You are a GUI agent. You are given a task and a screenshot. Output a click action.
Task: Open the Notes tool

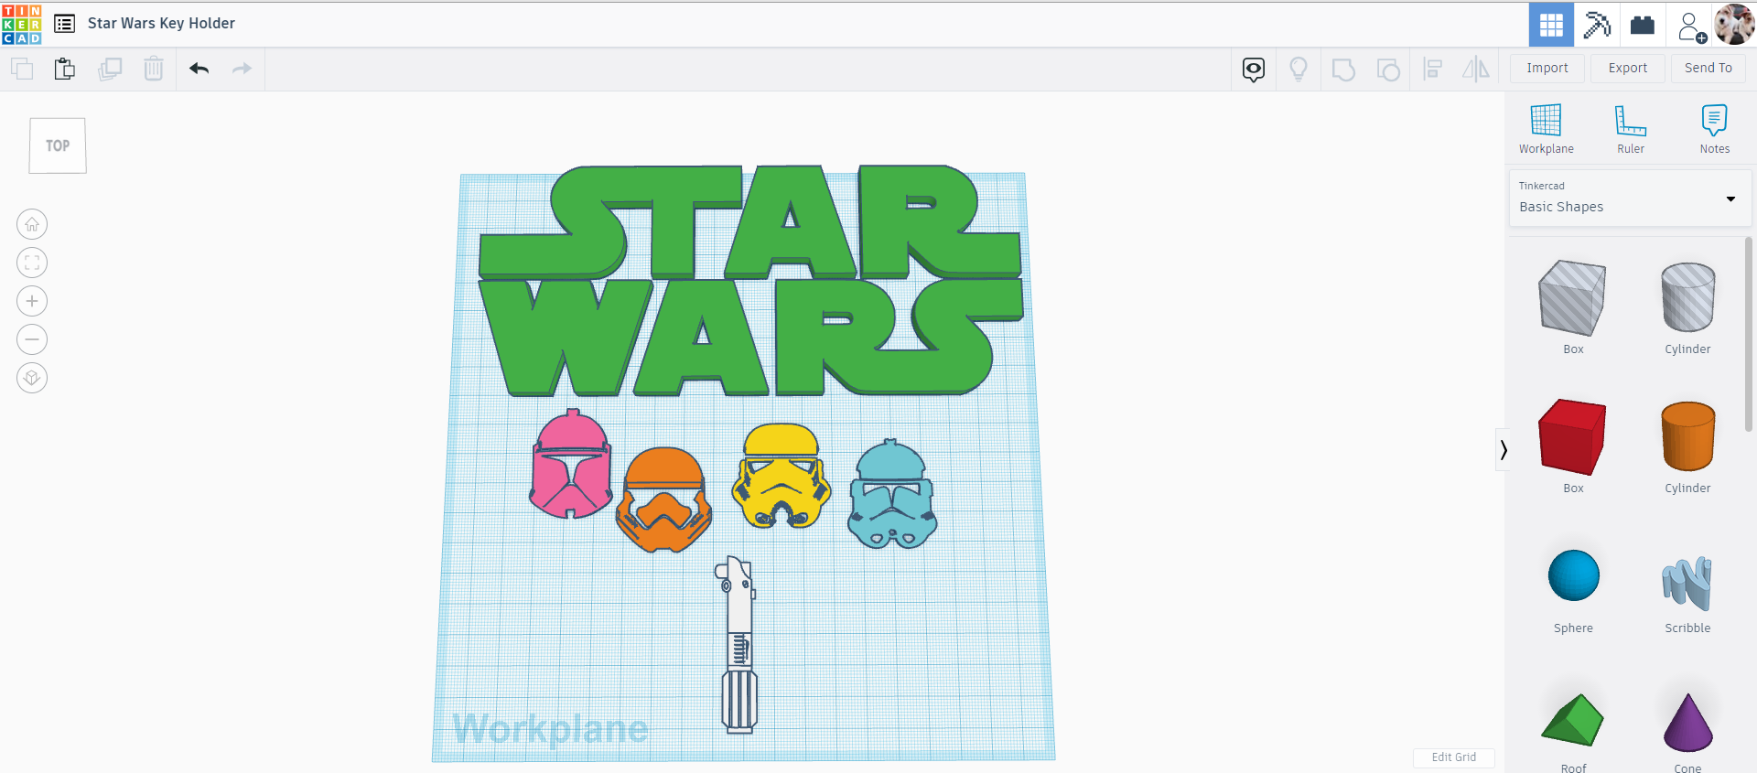1715,129
